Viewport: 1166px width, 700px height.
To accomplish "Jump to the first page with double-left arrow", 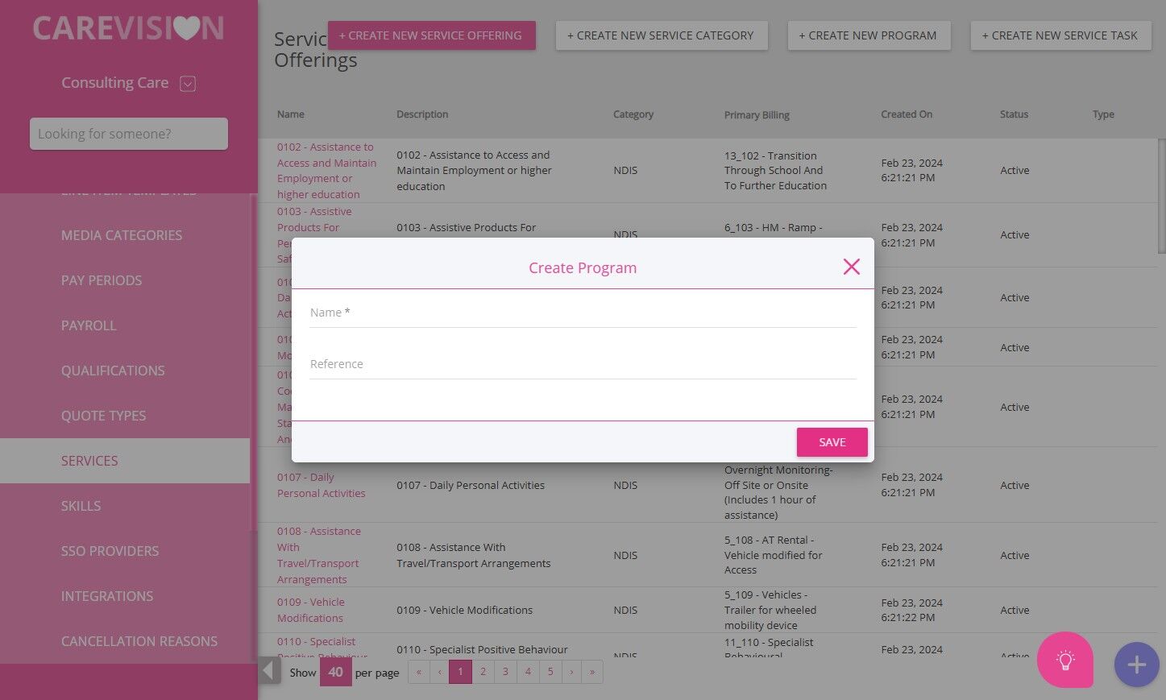I will (419, 672).
